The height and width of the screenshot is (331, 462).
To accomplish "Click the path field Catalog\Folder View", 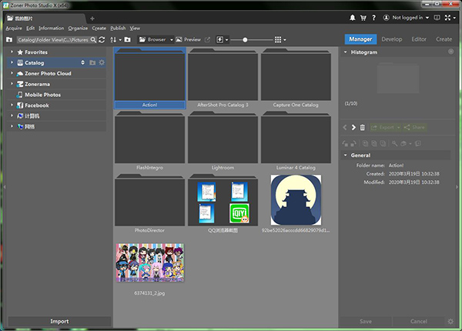I will [x=53, y=40].
